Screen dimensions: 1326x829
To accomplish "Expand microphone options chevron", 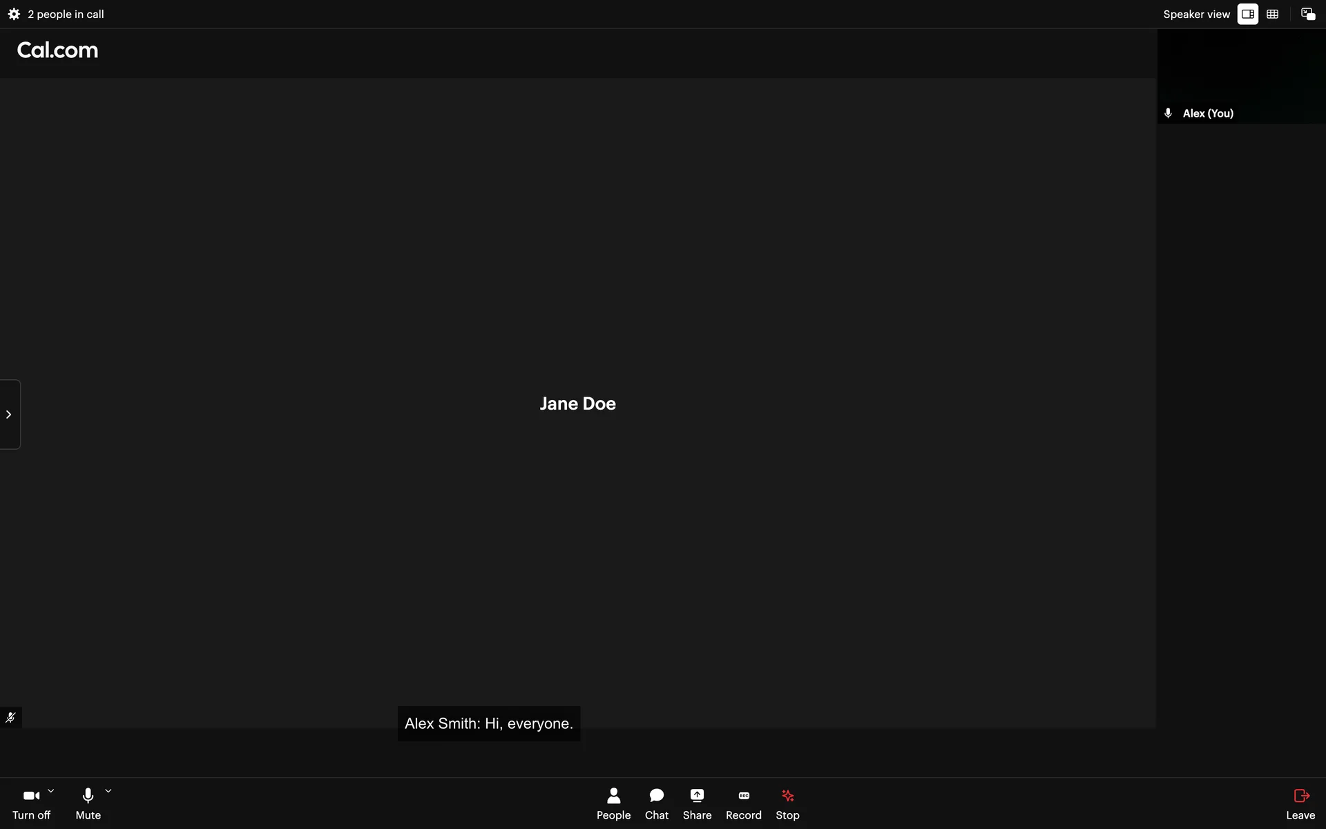I will [x=108, y=792].
